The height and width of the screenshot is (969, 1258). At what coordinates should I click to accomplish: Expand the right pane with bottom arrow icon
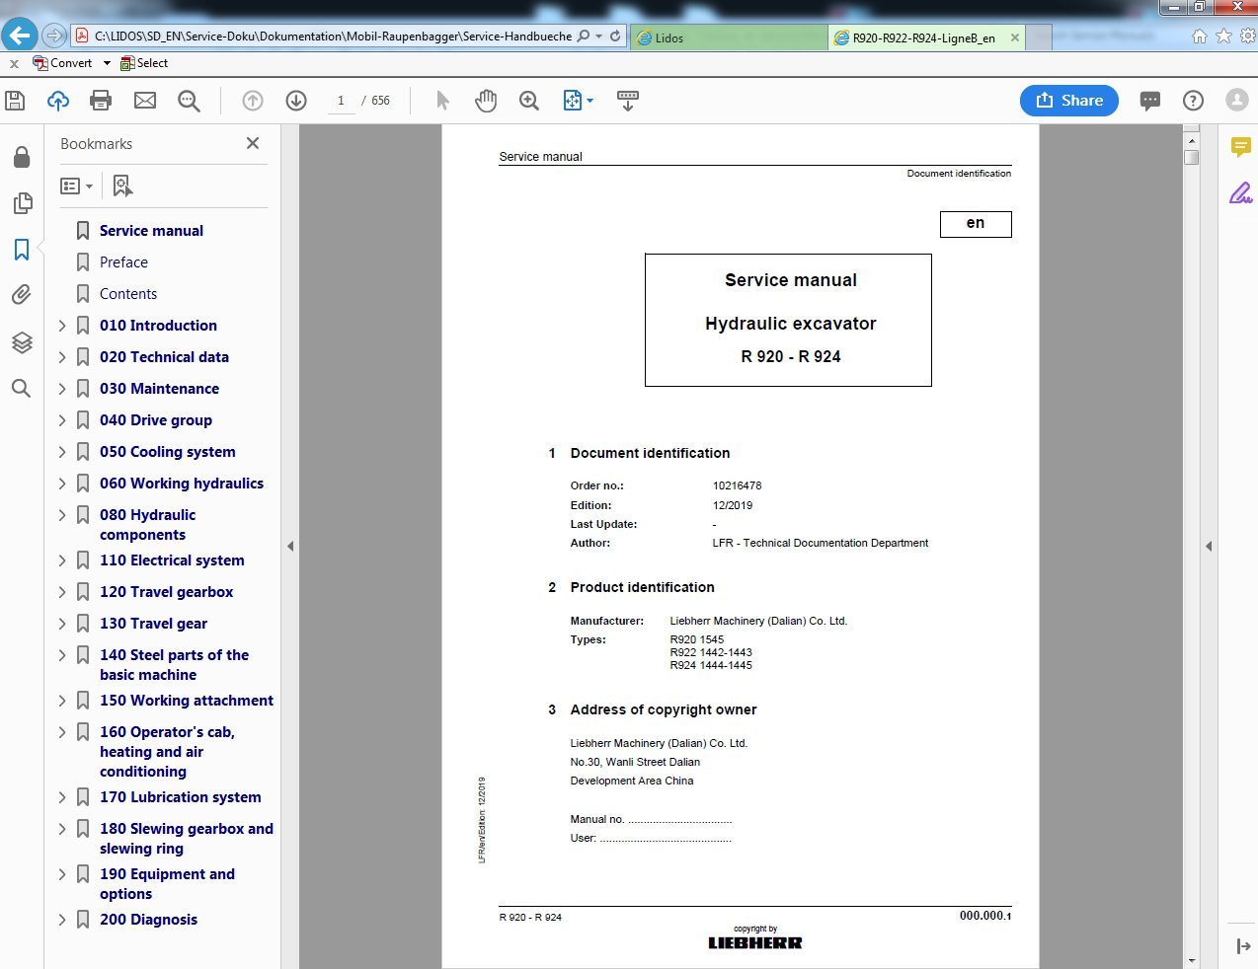(1243, 946)
